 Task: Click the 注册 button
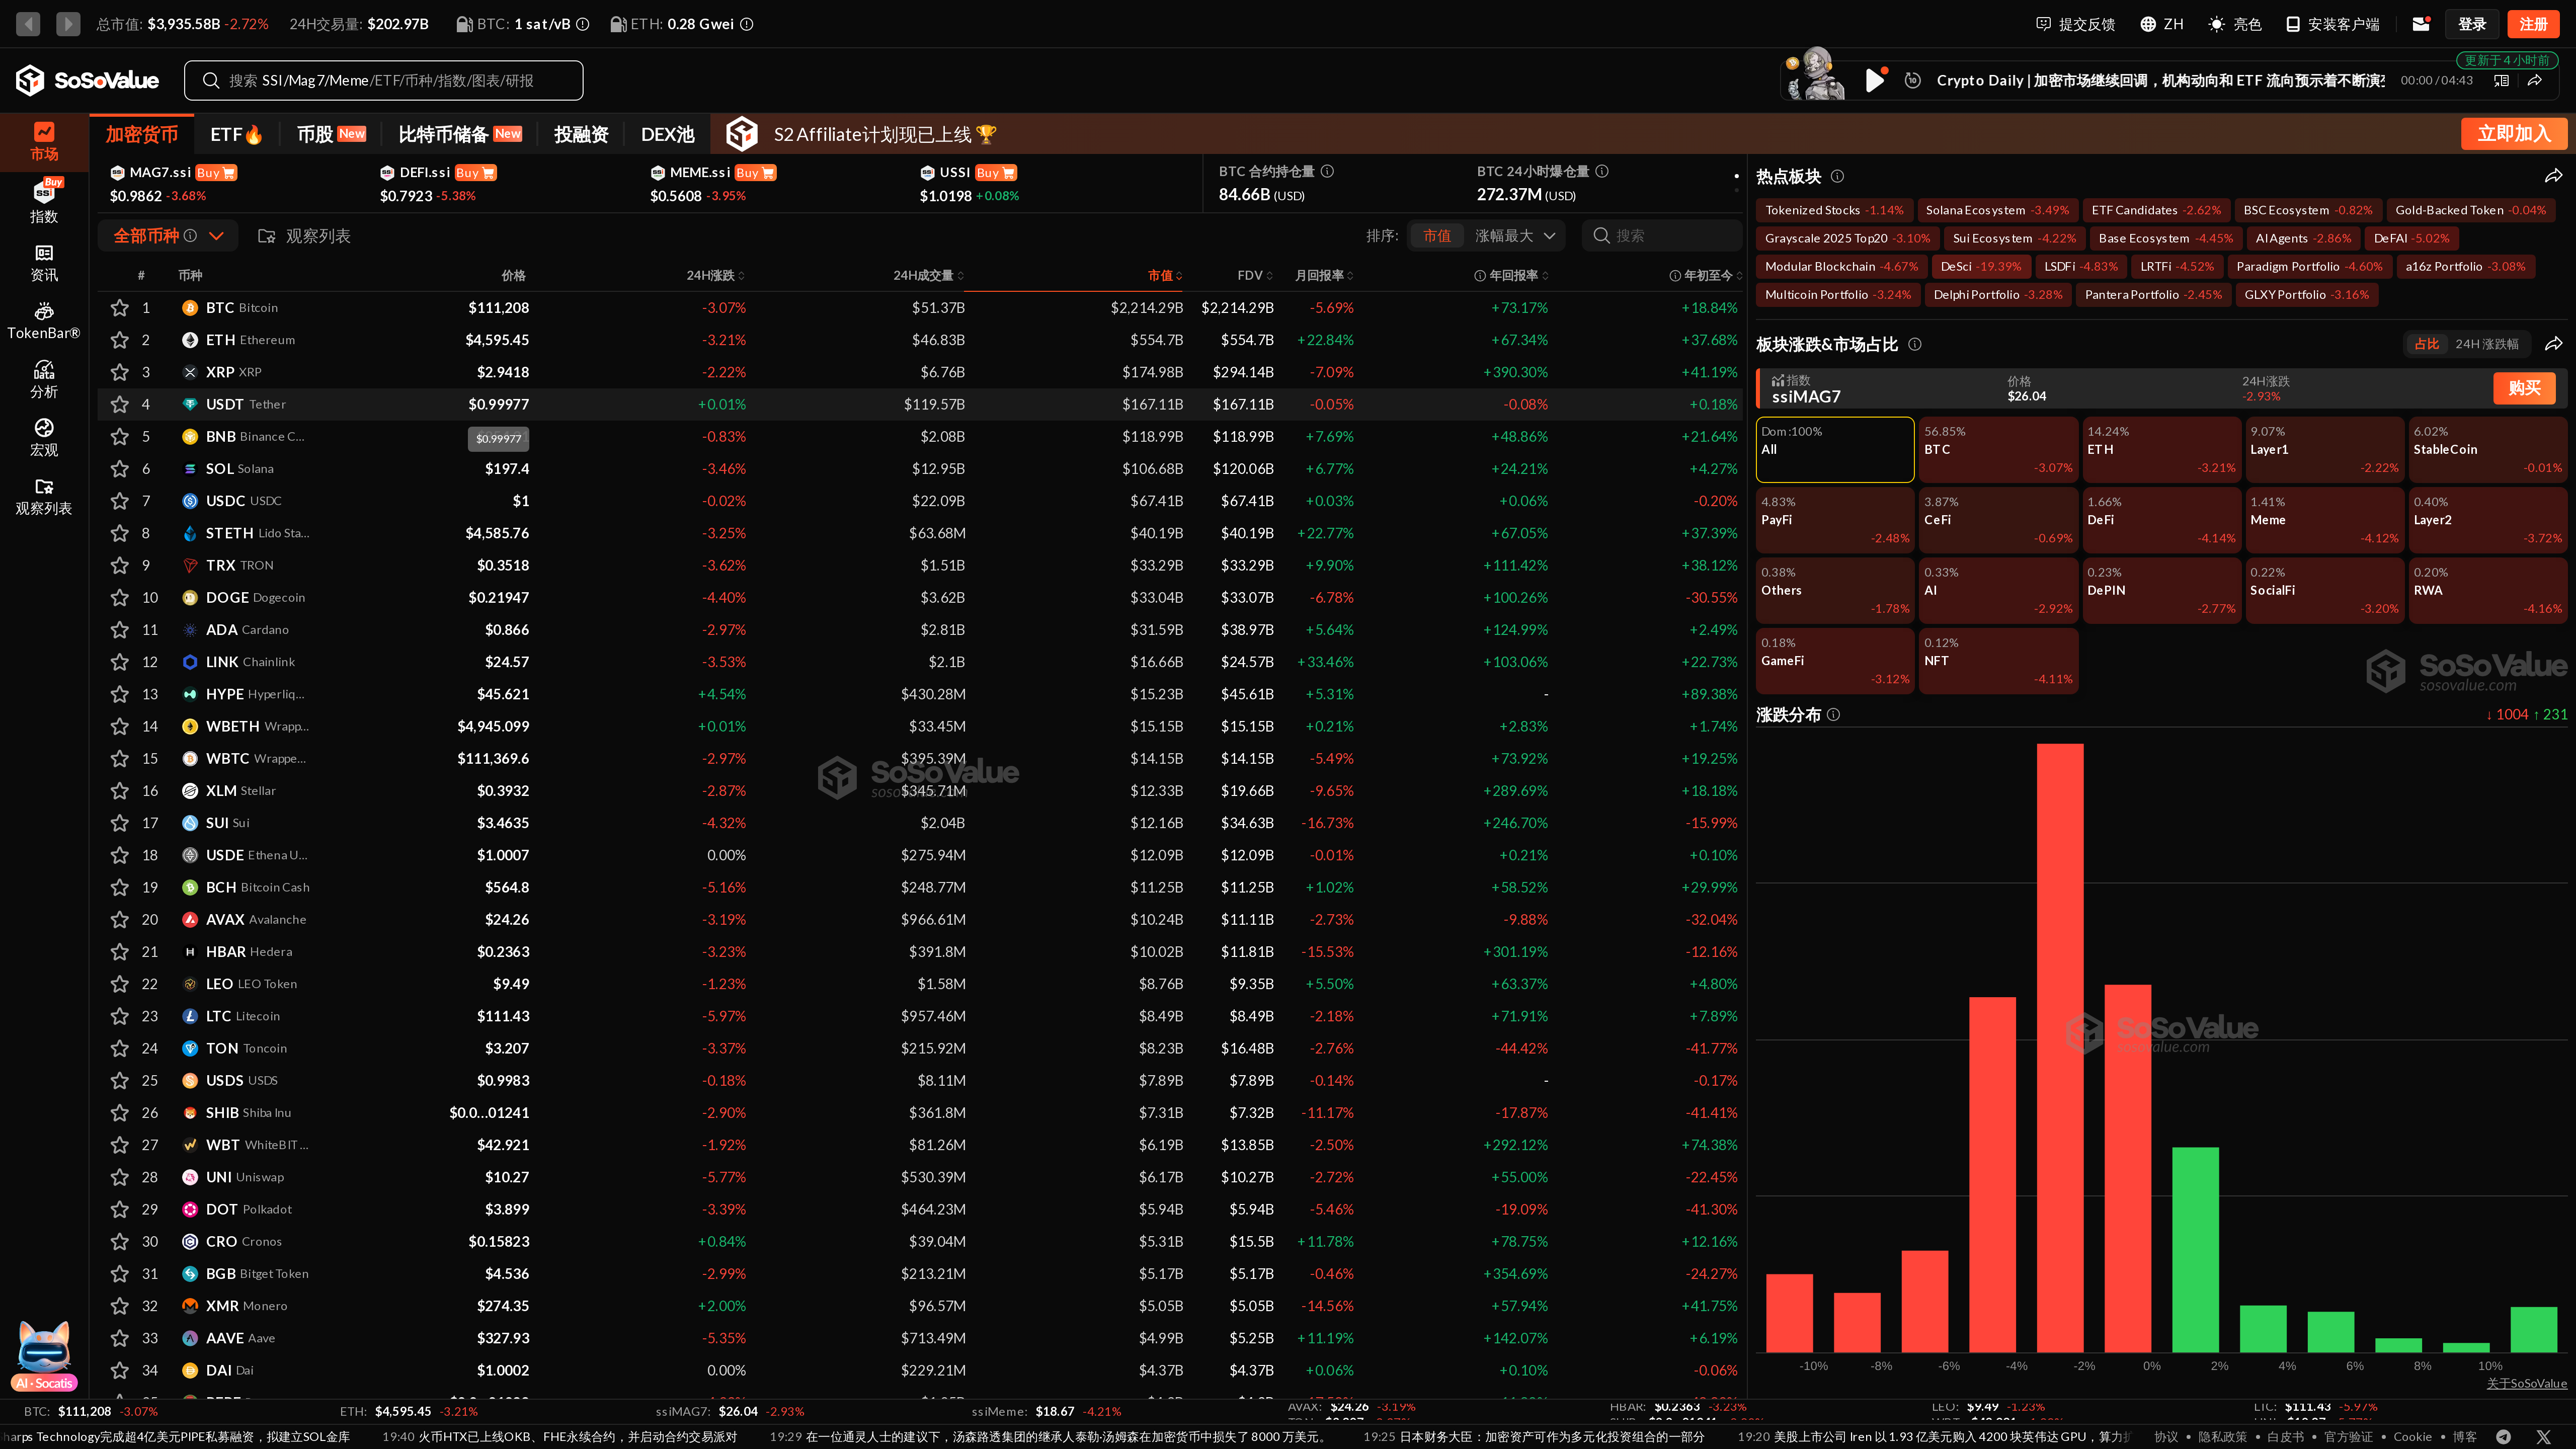click(x=2533, y=24)
